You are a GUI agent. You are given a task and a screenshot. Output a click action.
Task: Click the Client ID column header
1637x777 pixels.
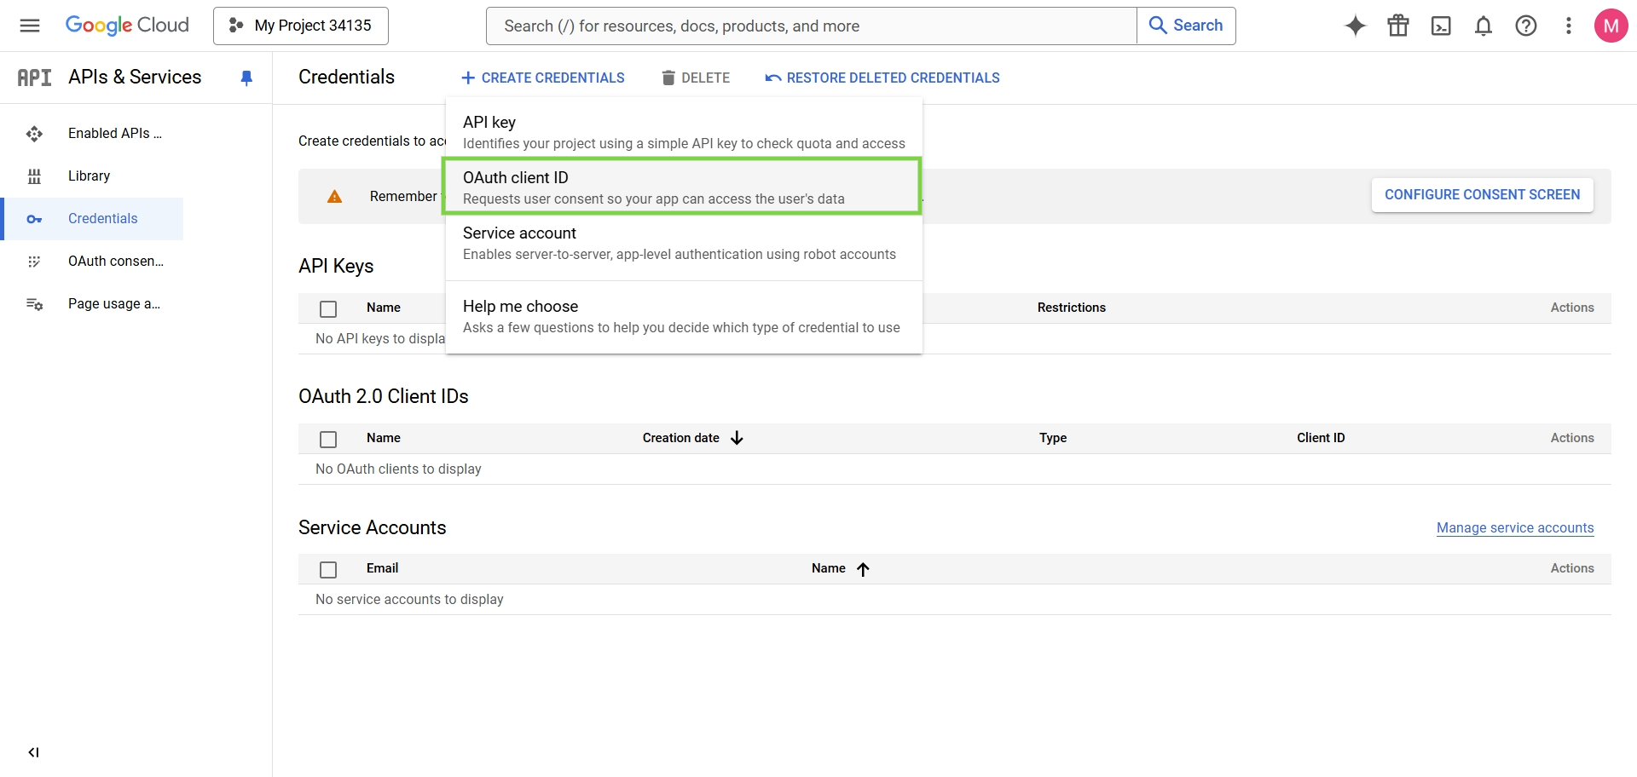(x=1321, y=438)
